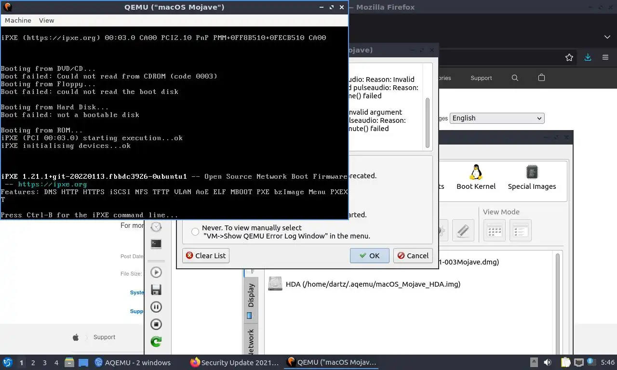The height and width of the screenshot is (370, 617).
Task: Cancel the QEMU error log dialog
Action: point(413,255)
